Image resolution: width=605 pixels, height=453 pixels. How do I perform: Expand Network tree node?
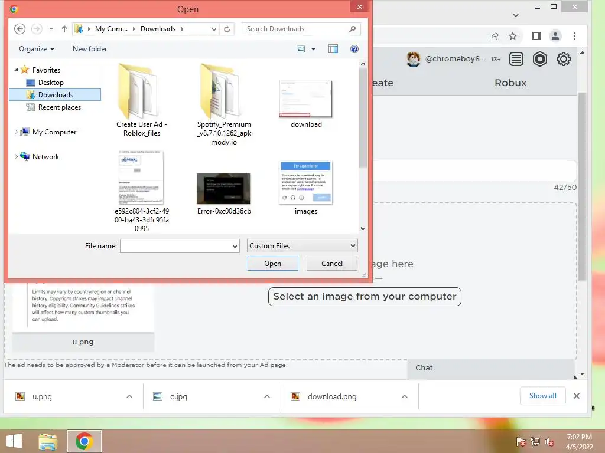tap(16, 156)
